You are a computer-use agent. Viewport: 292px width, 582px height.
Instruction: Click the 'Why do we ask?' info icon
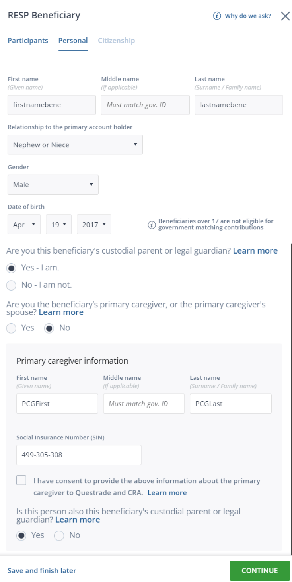pyautogui.click(x=217, y=16)
